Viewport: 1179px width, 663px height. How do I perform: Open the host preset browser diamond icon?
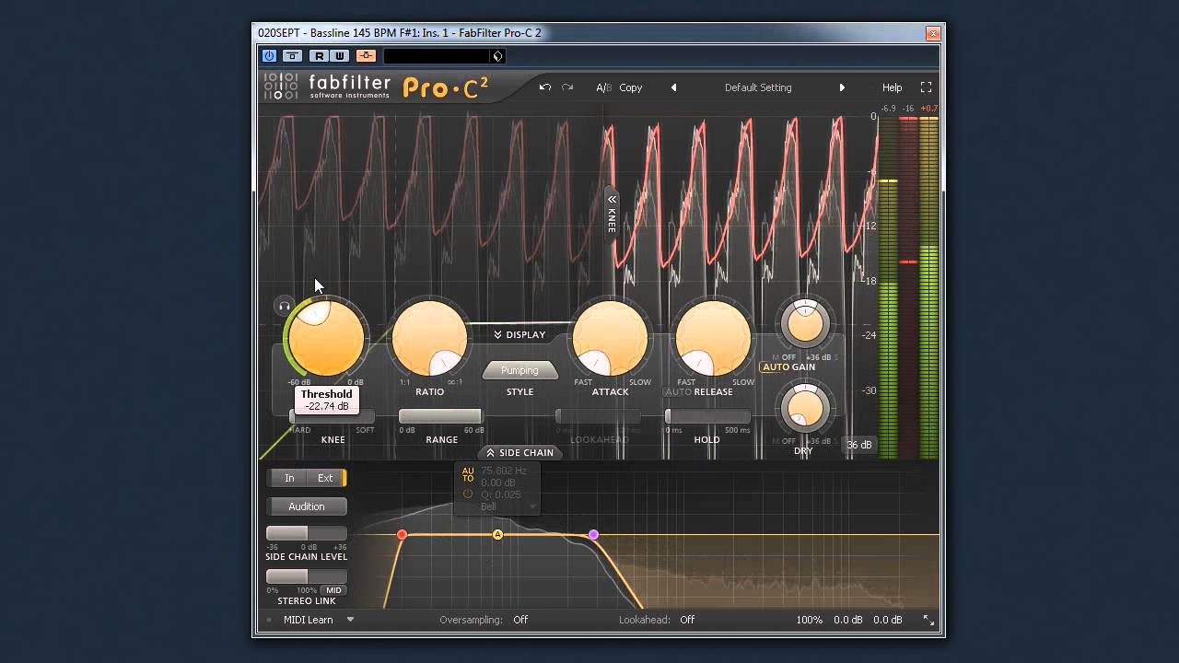tap(497, 56)
